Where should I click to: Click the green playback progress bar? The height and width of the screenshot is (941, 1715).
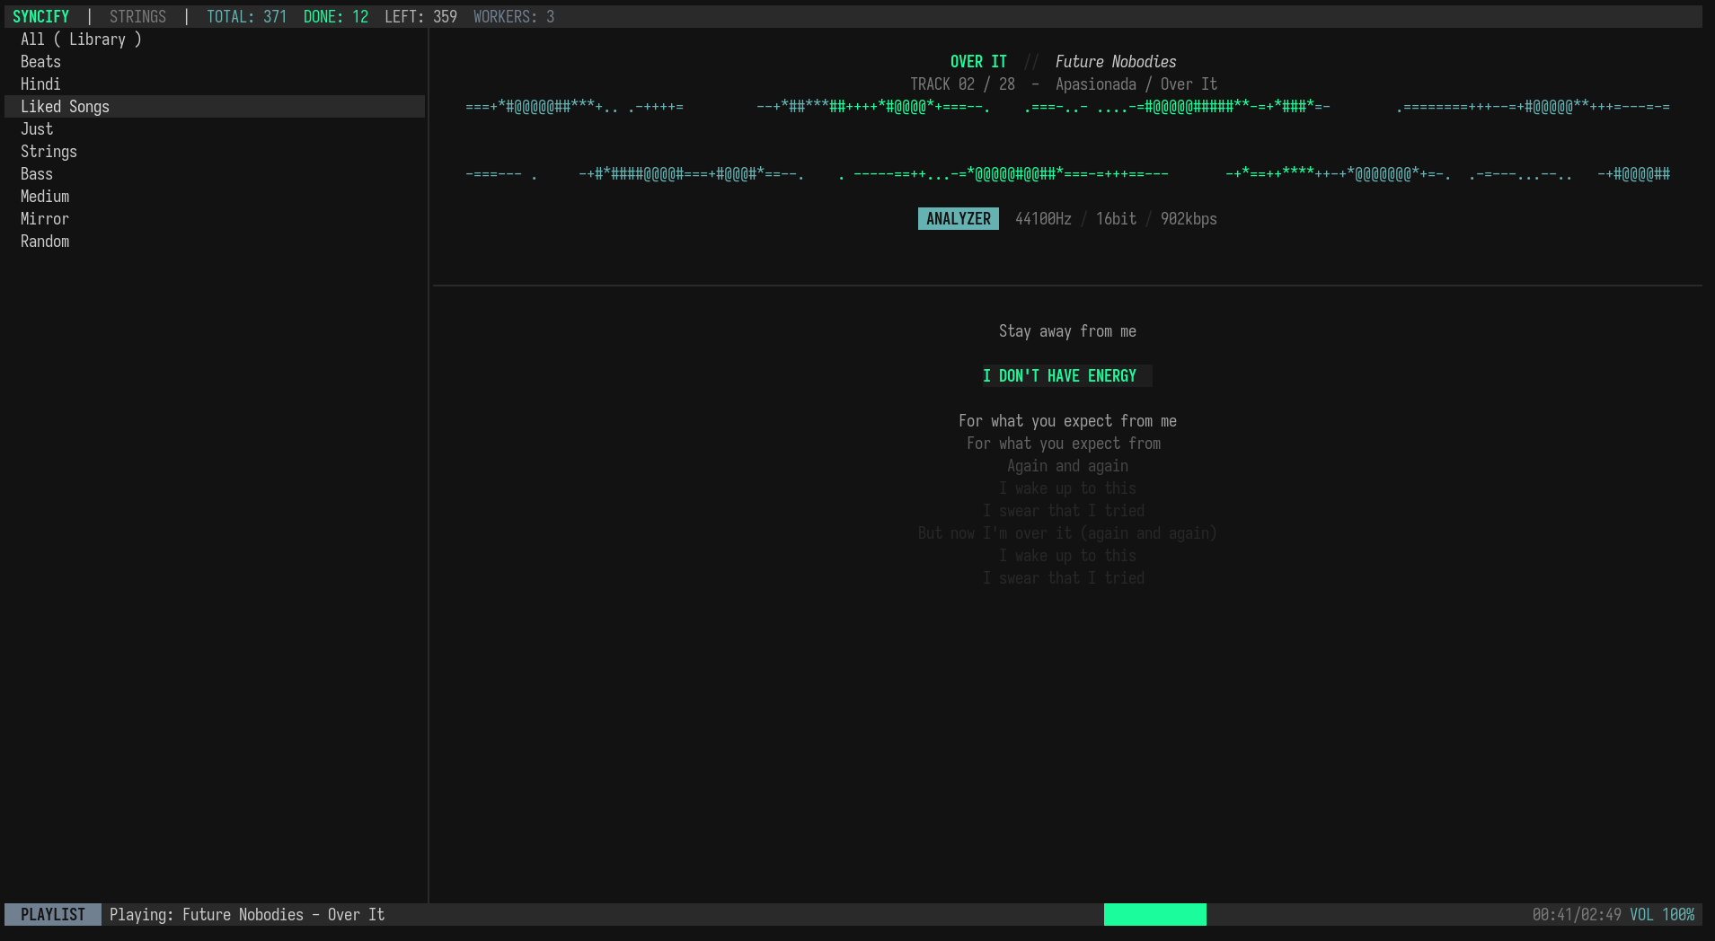point(1155,915)
